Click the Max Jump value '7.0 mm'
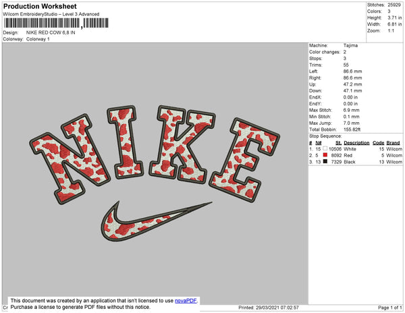 [351, 123]
